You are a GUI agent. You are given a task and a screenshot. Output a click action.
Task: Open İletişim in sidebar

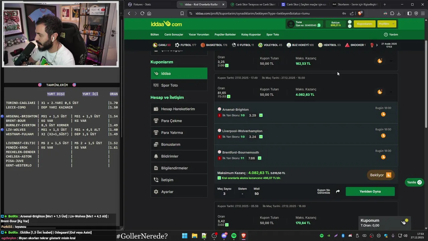coord(179,180)
